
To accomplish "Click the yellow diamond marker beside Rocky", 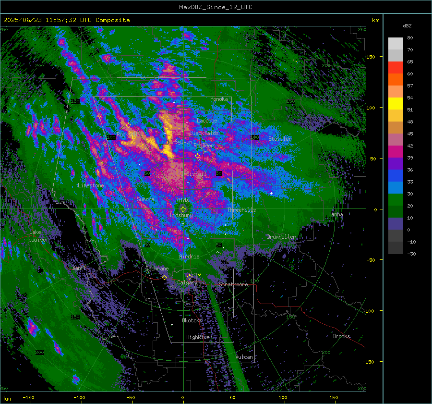I will (x=128, y=125).
